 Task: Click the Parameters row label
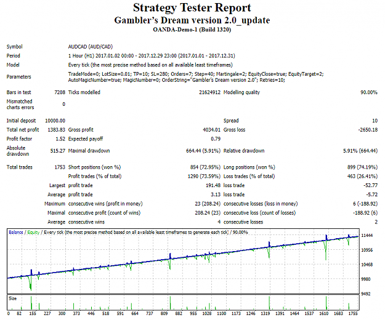click(18, 77)
